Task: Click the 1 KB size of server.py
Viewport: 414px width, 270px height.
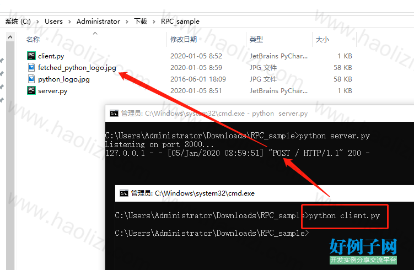Action: coord(345,91)
